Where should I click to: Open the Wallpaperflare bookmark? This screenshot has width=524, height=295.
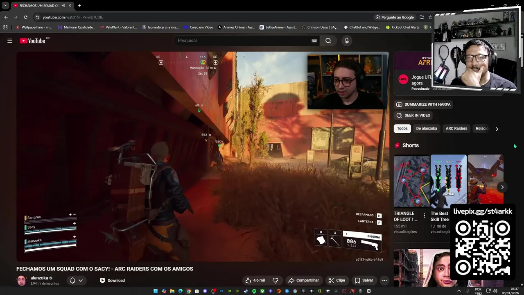click(34, 27)
